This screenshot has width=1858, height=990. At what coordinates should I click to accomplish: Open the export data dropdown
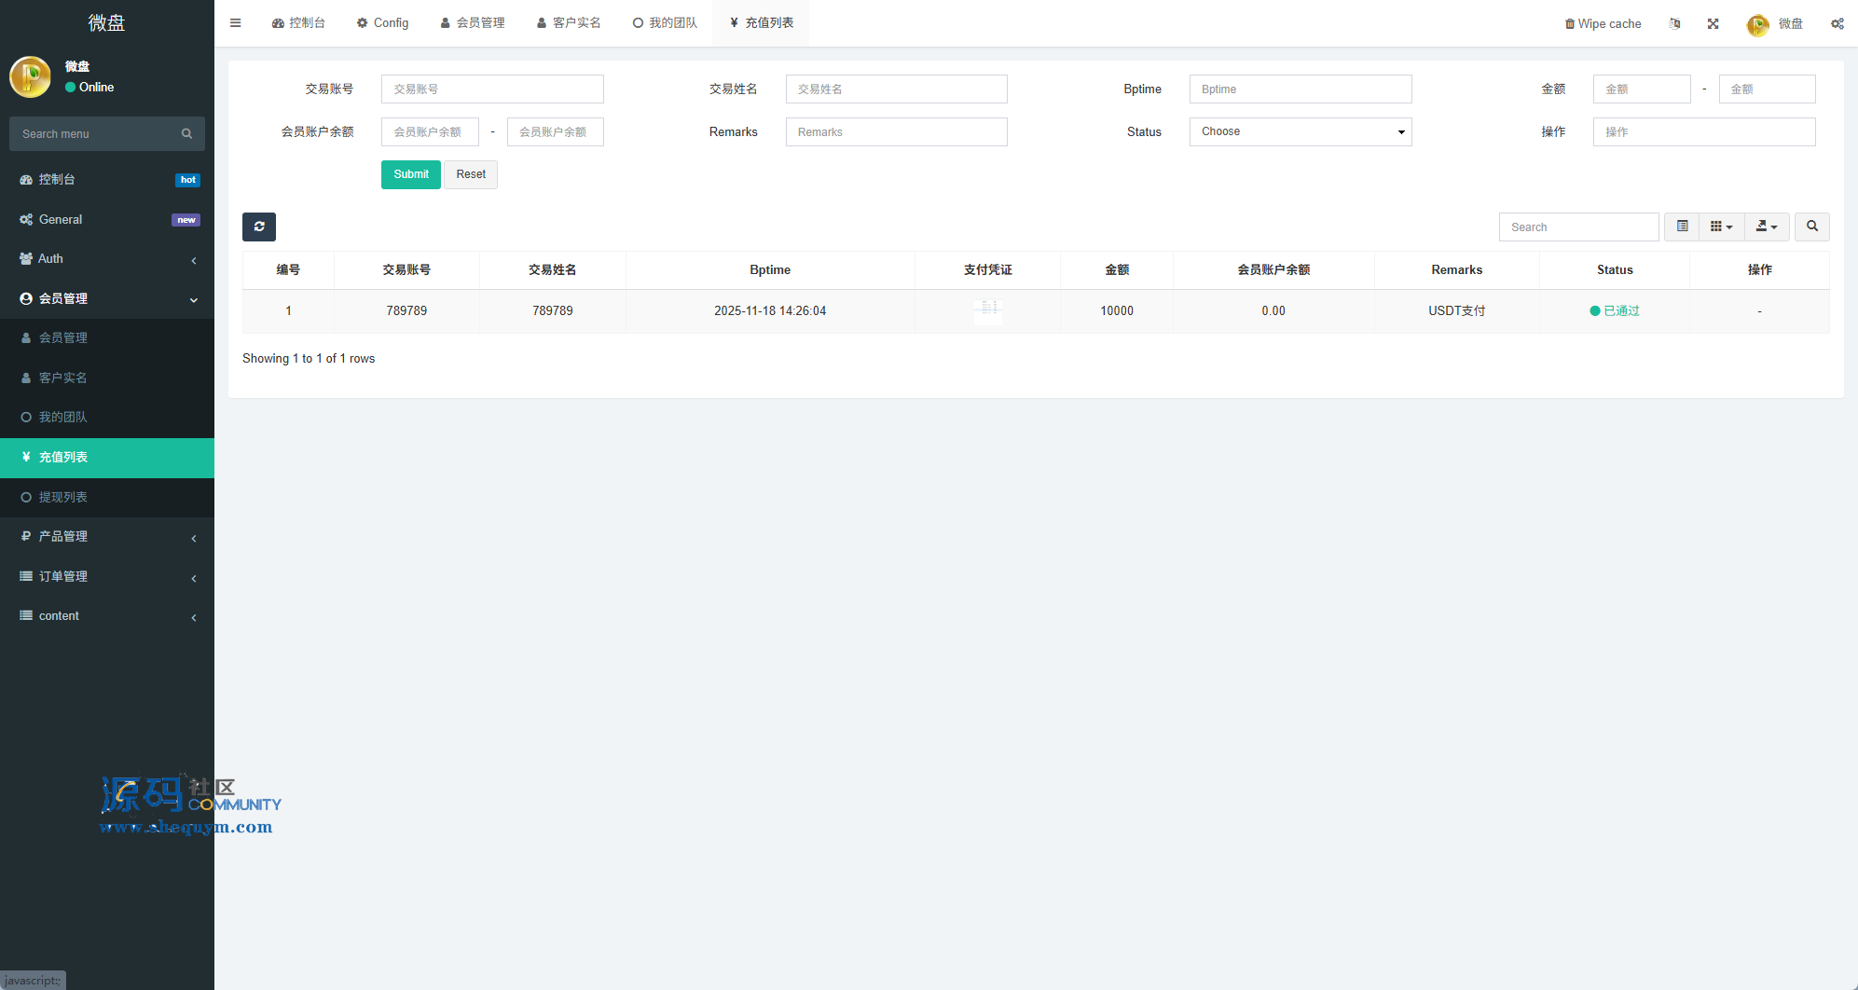1767,227
